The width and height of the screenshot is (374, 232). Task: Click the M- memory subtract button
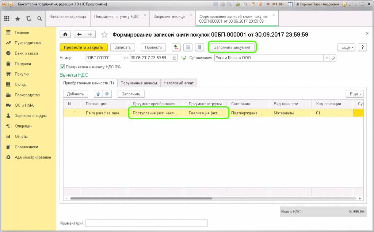pyautogui.click(x=282, y=4)
